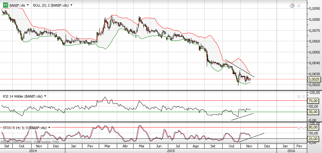Expand the BOLL 20; 2 indicator menu
The height and width of the screenshot is (153, 322).
coord(71,5)
